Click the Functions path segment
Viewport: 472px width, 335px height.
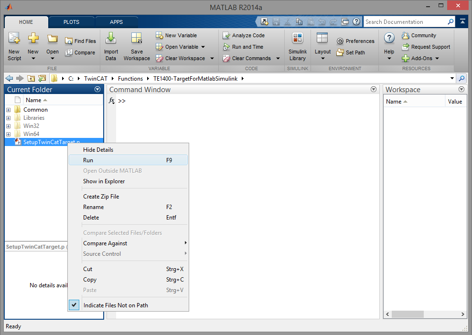point(130,78)
